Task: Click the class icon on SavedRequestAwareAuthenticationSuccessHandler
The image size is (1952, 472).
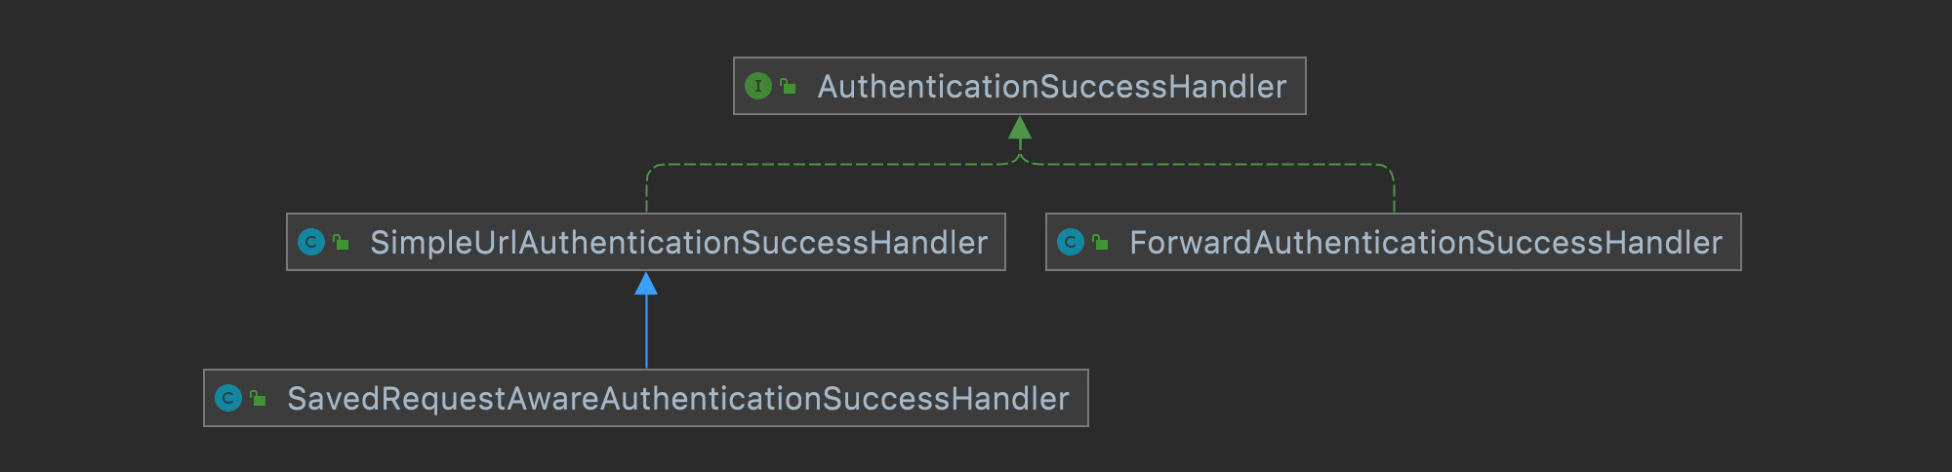Action: coord(228,398)
